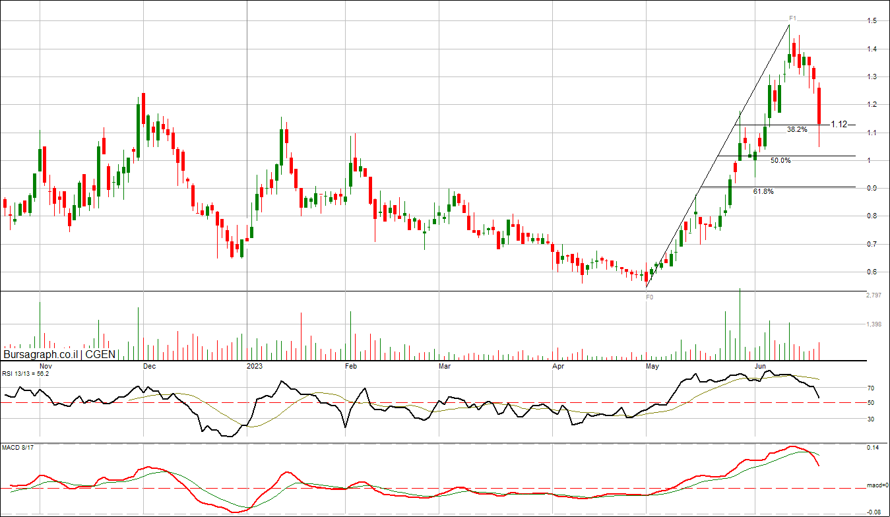This screenshot has width=890, height=517.
Task: Click the 0.14 MACD scale label
Action: (873, 448)
